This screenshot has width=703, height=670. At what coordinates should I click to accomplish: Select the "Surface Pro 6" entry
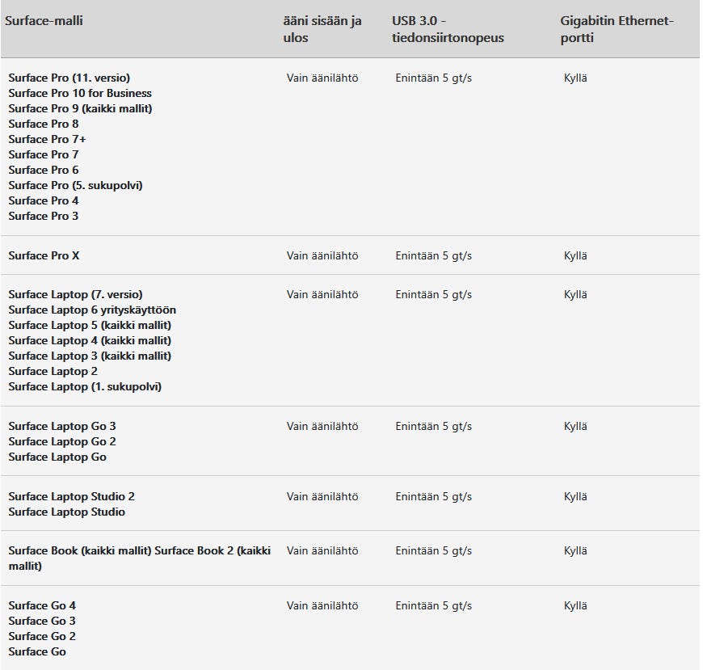pos(44,170)
